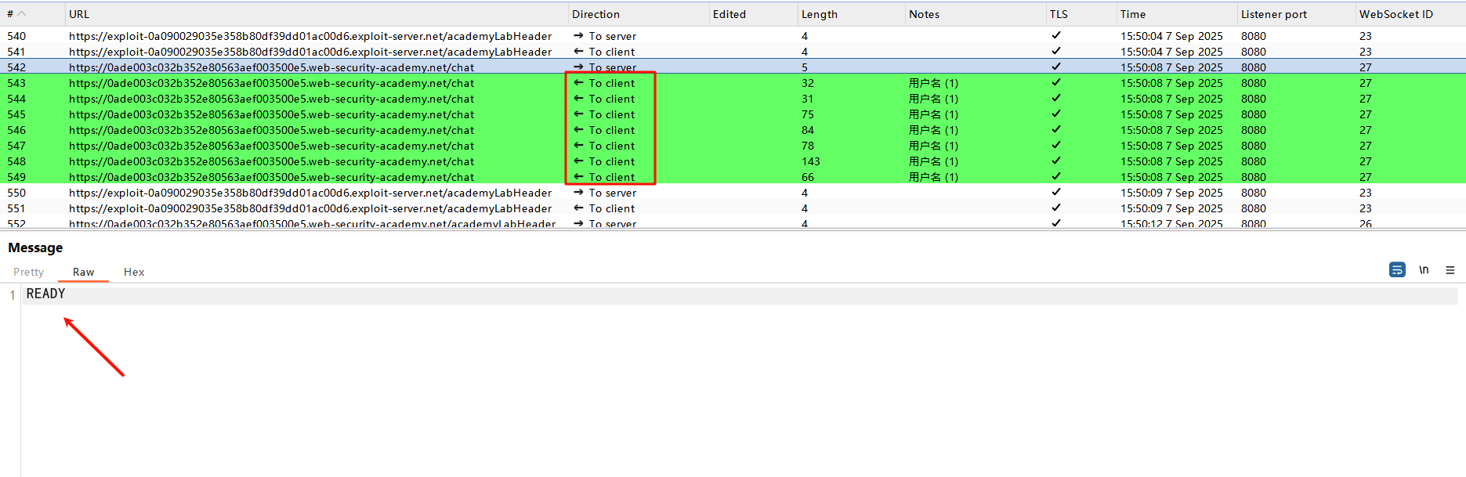Screen dimensions: 1466x477
Task: Open the message editor hamburger menu
Action: click(x=1450, y=270)
